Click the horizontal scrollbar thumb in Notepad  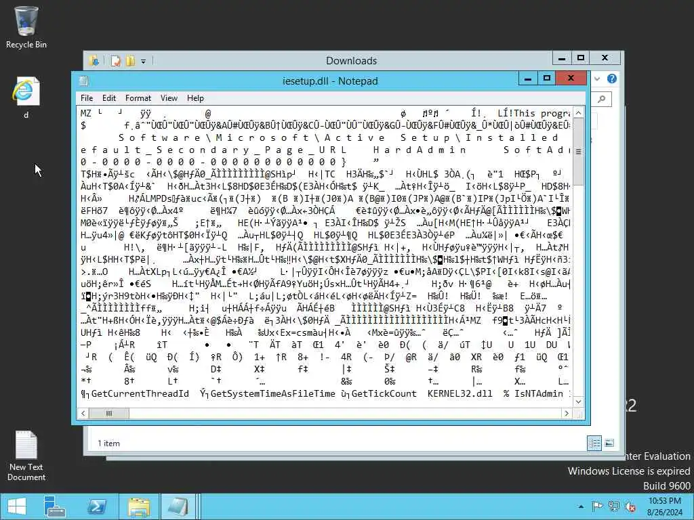[109, 414]
